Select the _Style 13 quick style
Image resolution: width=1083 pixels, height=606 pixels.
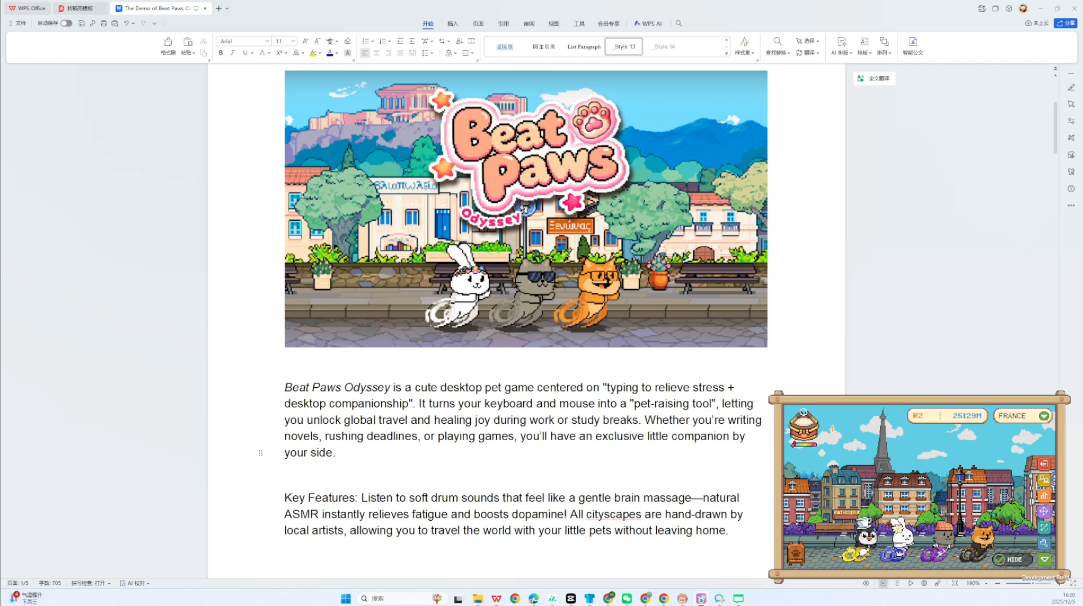pyautogui.click(x=623, y=46)
